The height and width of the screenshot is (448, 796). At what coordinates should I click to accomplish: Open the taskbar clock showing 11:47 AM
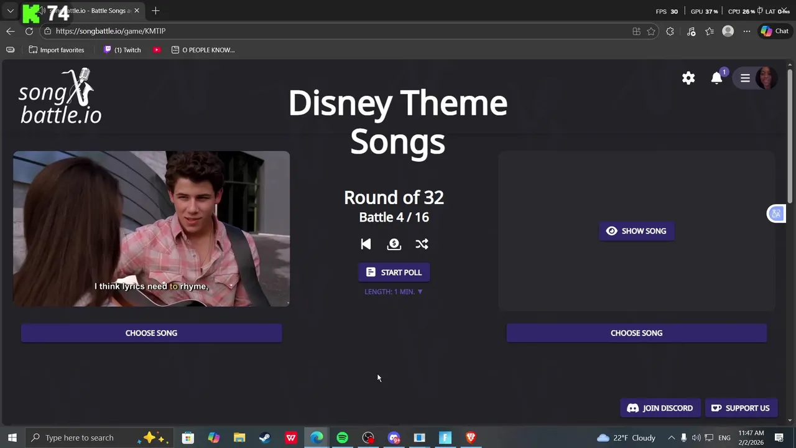(751, 437)
